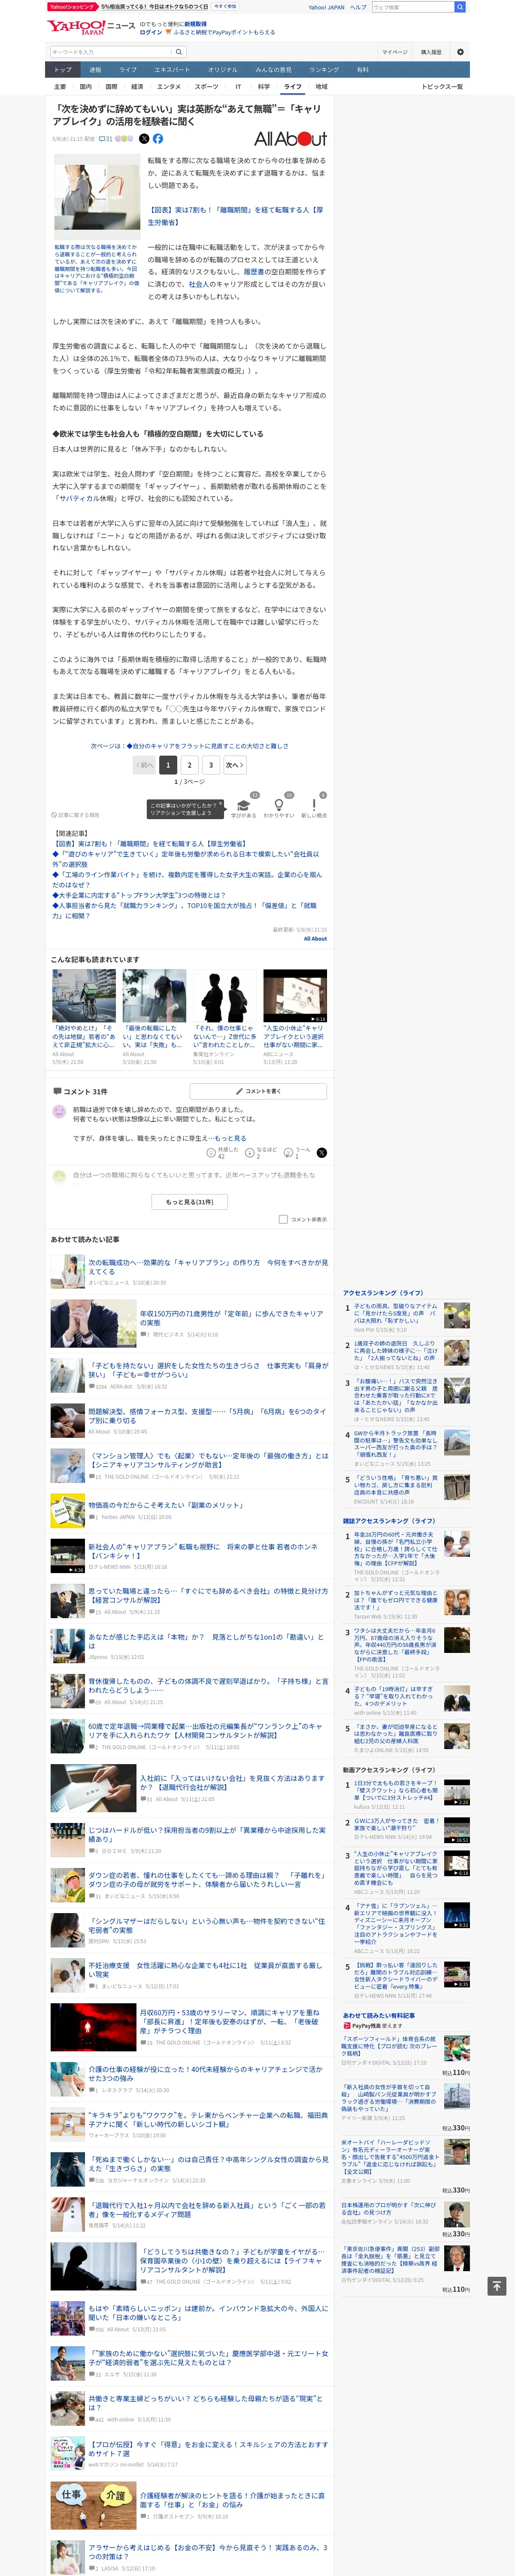The image size is (515, 2576).
Task: Click the ログイン link
Action: (150, 32)
